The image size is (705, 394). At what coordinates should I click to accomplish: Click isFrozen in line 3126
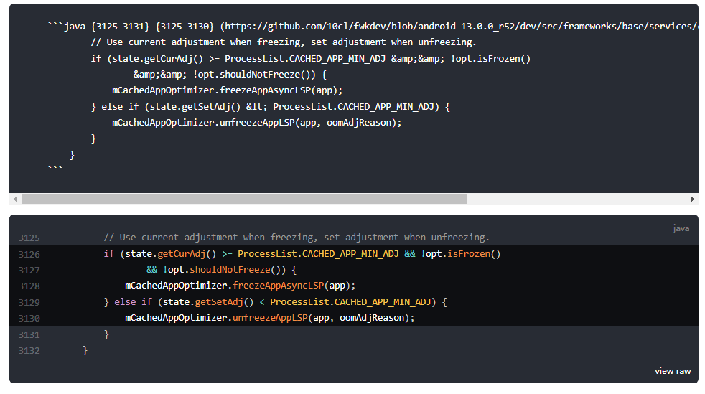[469, 254]
